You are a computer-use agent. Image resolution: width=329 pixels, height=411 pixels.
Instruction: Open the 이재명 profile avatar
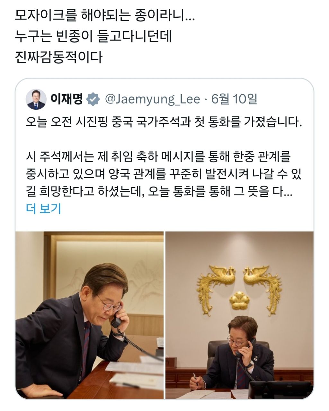pos(36,99)
